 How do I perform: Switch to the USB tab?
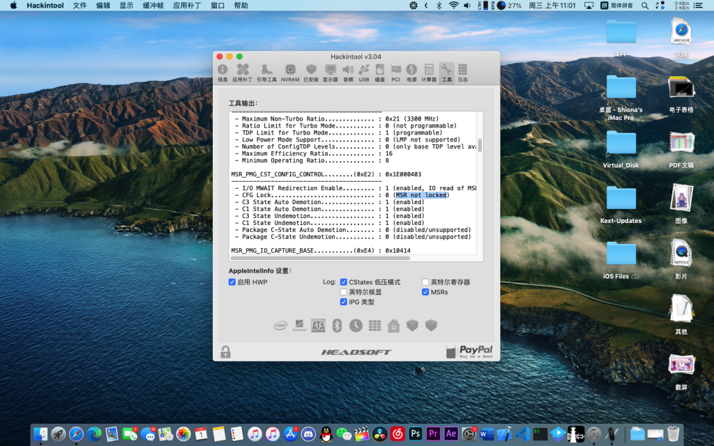[364, 72]
